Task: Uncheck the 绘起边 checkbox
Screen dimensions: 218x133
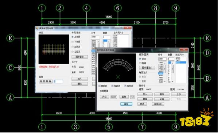Action: tap(112, 86)
